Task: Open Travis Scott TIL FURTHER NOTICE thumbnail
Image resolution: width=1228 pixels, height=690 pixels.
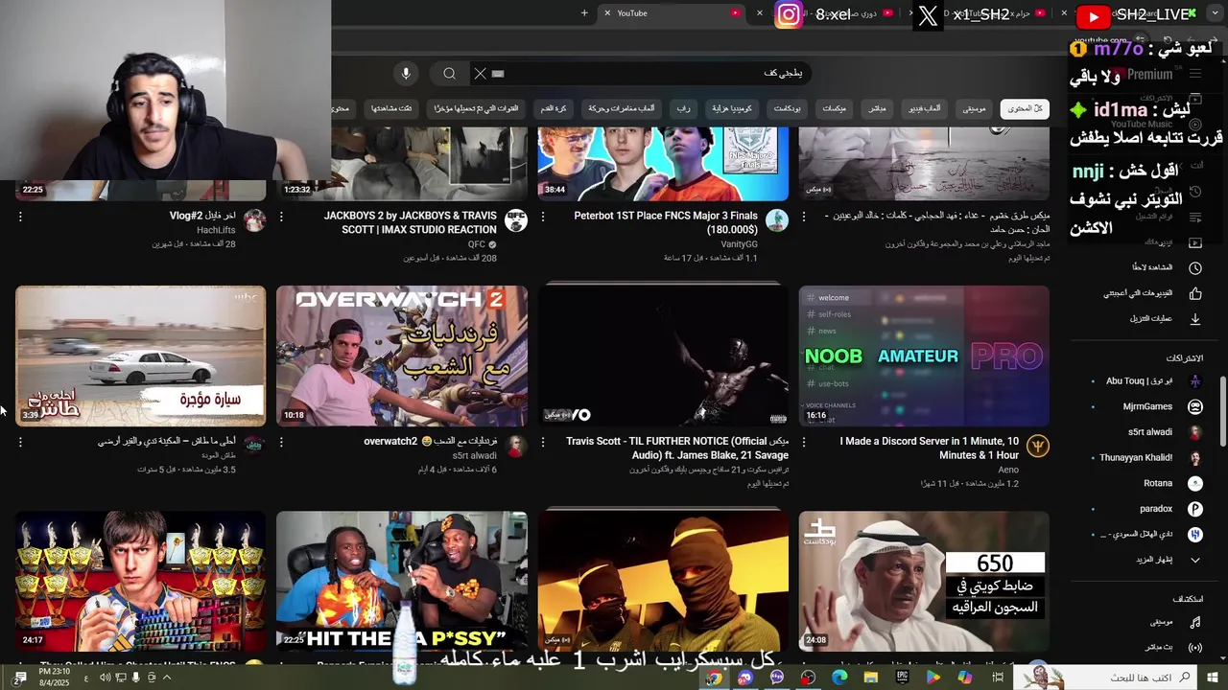Action: pos(663,356)
